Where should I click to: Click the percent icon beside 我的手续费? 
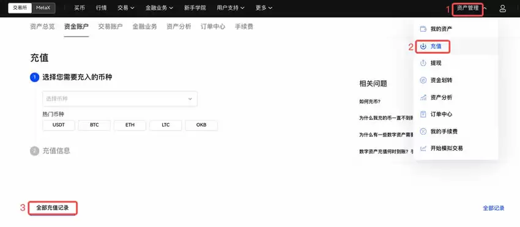tap(423, 132)
